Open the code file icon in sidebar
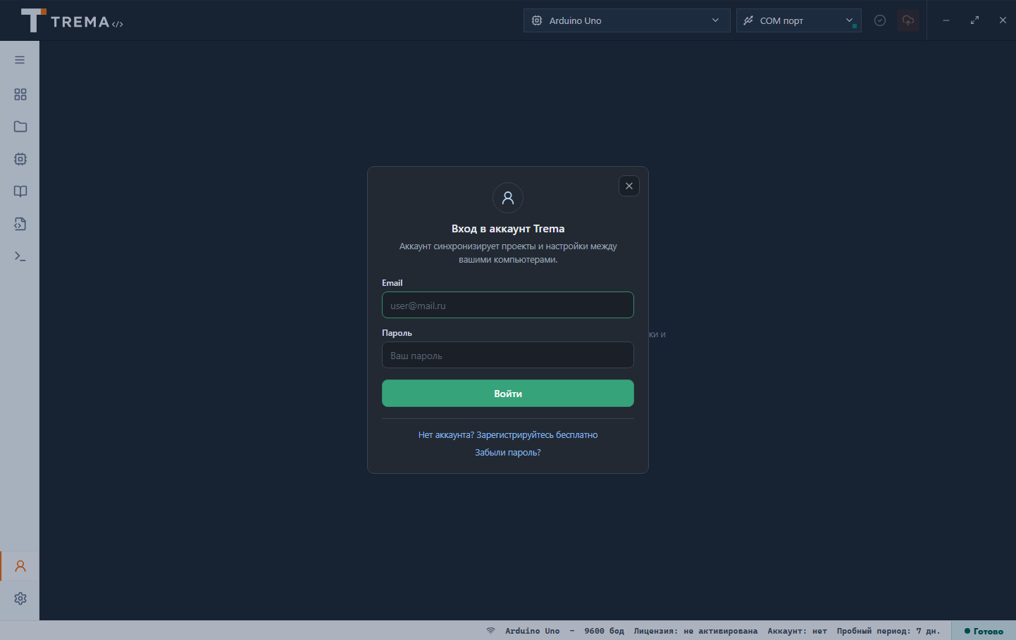This screenshot has width=1016, height=640. pyautogui.click(x=20, y=224)
